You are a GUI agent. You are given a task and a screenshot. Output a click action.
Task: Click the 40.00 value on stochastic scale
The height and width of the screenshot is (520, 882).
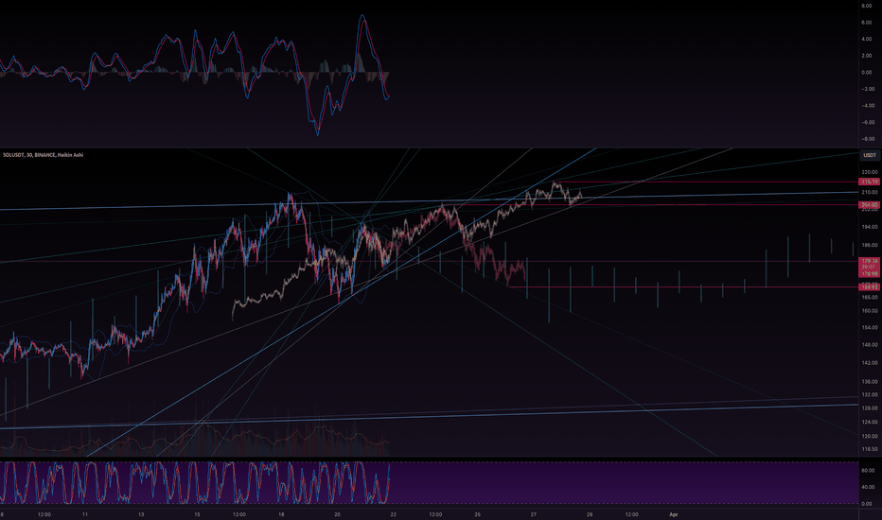click(x=867, y=487)
